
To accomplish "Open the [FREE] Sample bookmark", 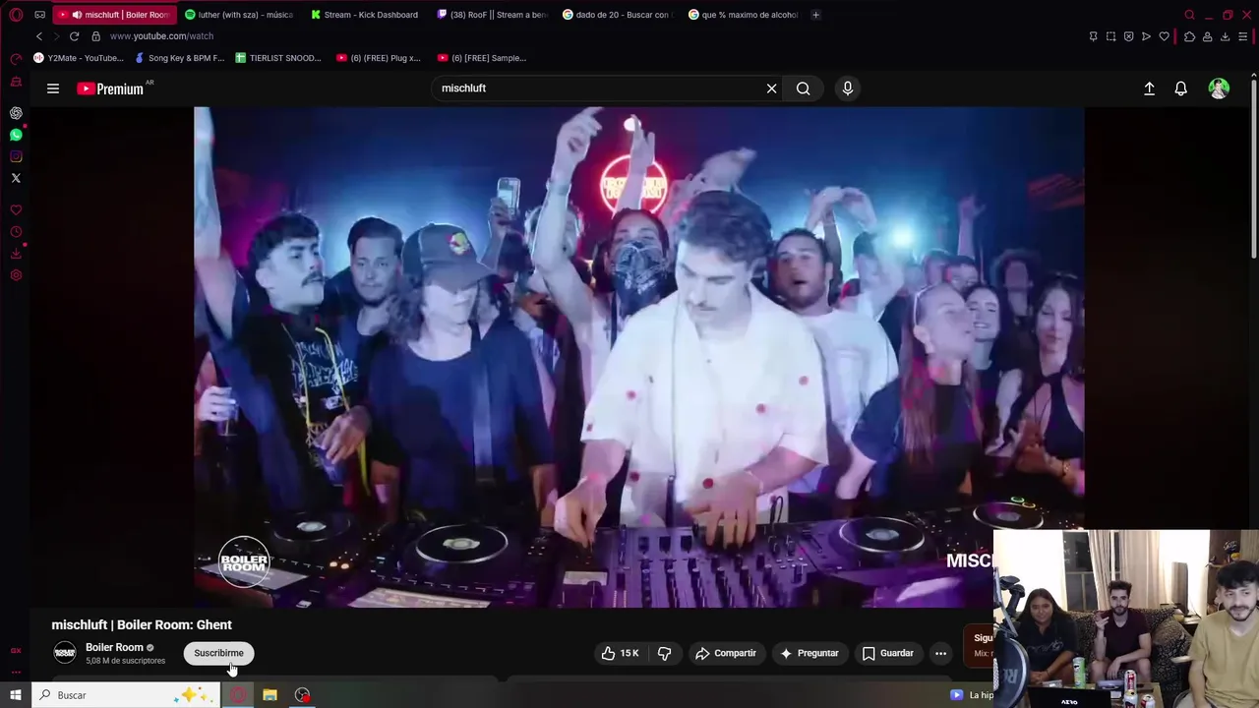I will (x=482, y=58).
